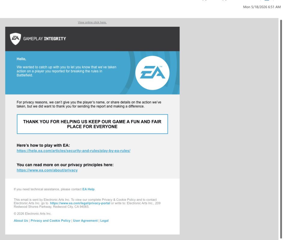Click 'Here's how to play with EA:' heading
The image size is (284, 240).
point(43,145)
